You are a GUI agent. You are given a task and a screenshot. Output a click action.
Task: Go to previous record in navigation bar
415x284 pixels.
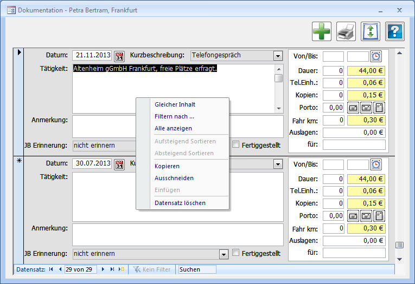pos(60,269)
